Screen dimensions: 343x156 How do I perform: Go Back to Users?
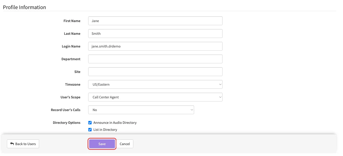[23, 144]
